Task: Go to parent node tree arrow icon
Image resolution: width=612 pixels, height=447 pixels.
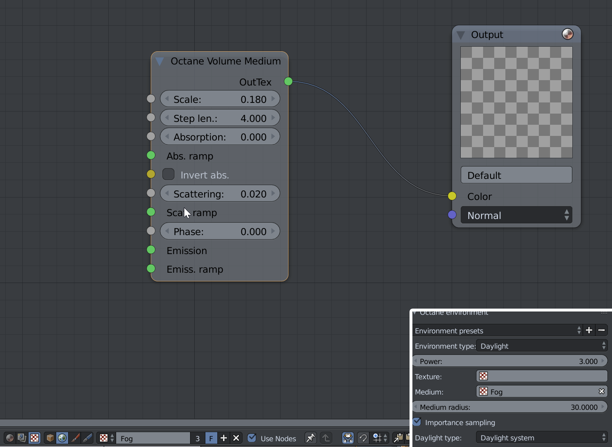Action: click(326, 438)
